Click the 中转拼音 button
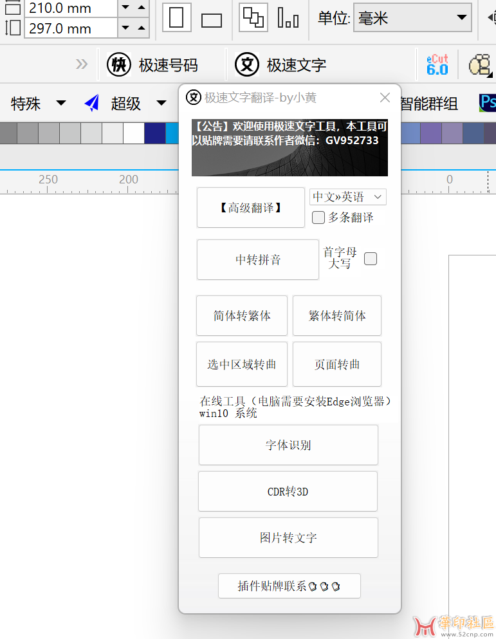 click(257, 259)
